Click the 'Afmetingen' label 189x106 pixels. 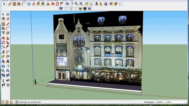pos(149,102)
